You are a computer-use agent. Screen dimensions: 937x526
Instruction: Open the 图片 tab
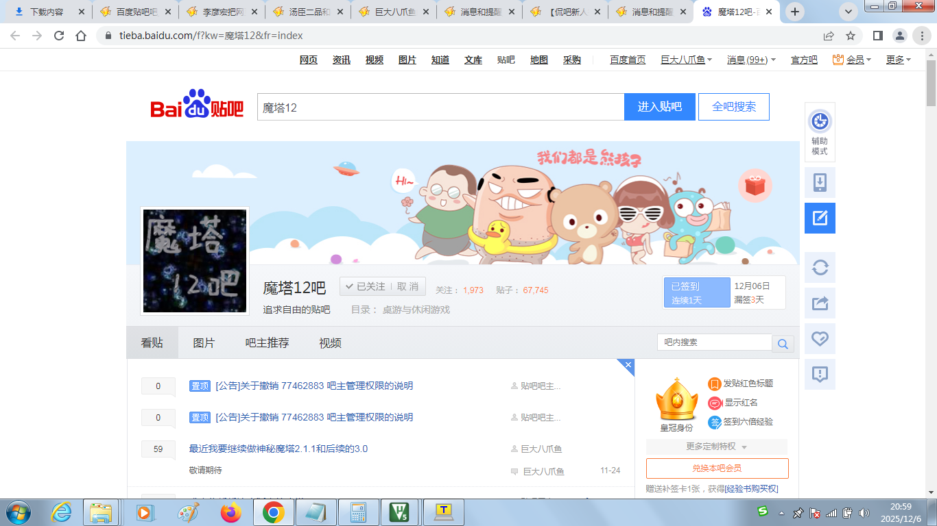pyautogui.click(x=204, y=343)
